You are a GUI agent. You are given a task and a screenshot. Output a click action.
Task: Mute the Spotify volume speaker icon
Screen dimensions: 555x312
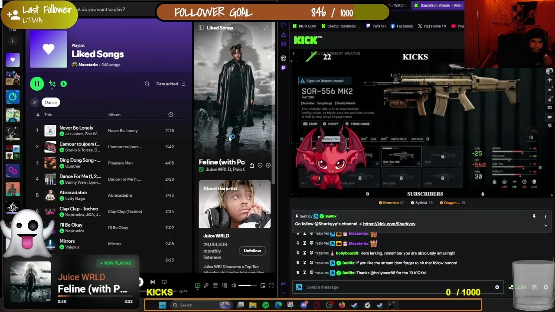(234, 286)
